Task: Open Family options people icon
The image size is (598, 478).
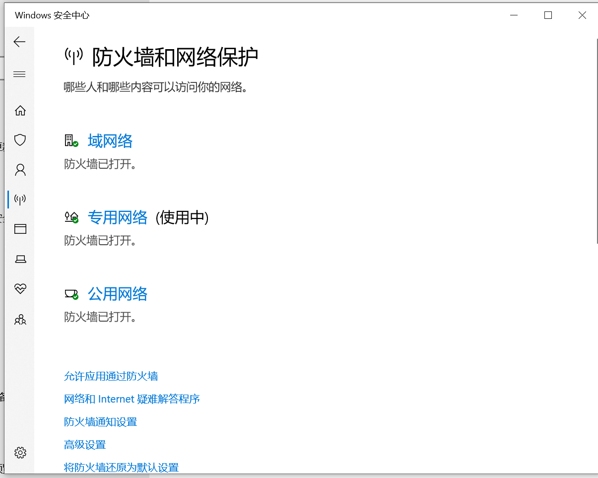Action: pyautogui.click(x=20, y=319)
